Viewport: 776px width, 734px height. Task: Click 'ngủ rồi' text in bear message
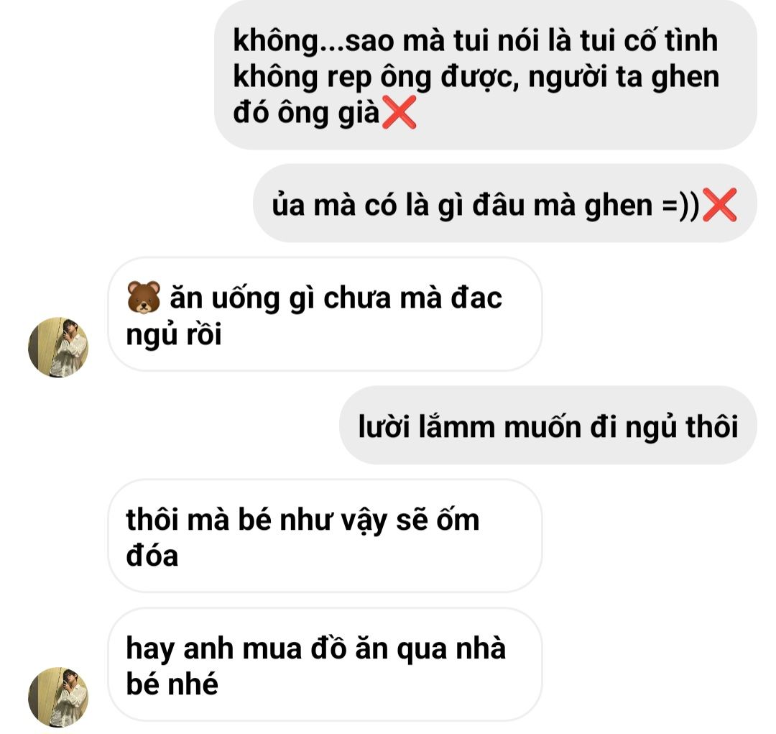tap(174, 334)
